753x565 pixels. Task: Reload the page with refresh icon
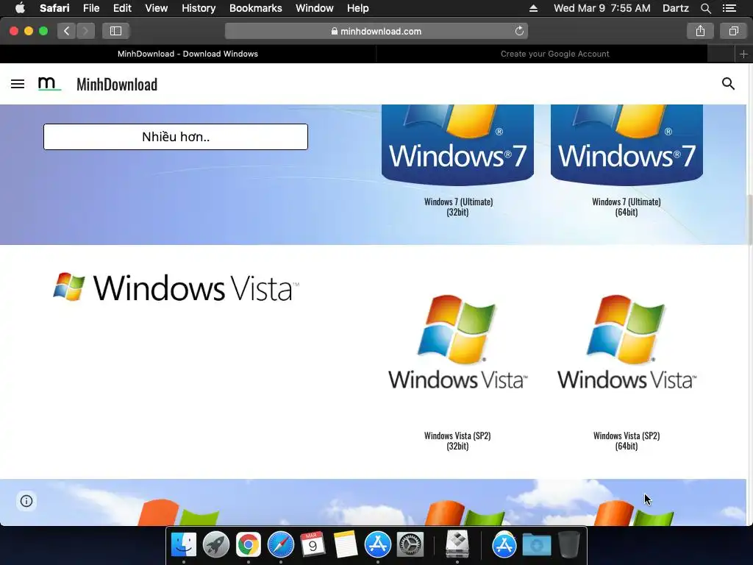click(519, 31)
